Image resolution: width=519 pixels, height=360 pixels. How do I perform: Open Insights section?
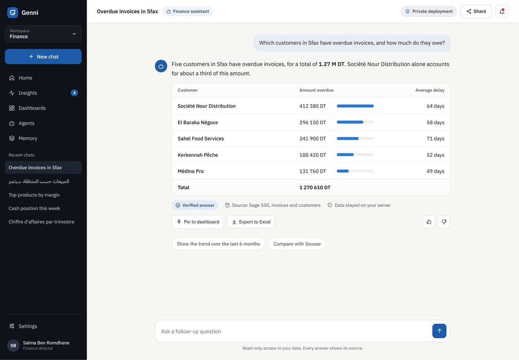click(43, 93)
